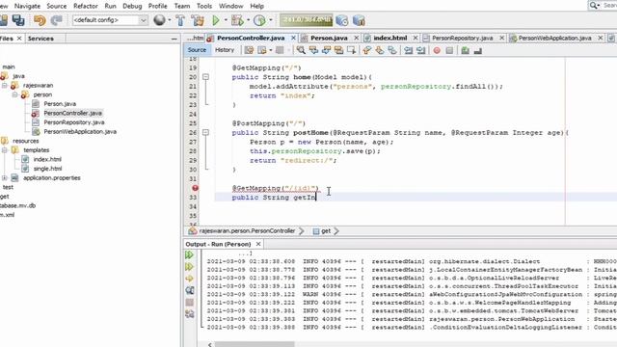Click the rightmost main toolbar cube icon

pyautogui.click(x=359, y=20)
